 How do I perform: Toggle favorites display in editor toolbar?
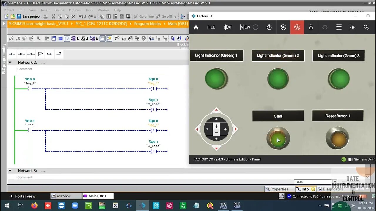click(109, 38)
